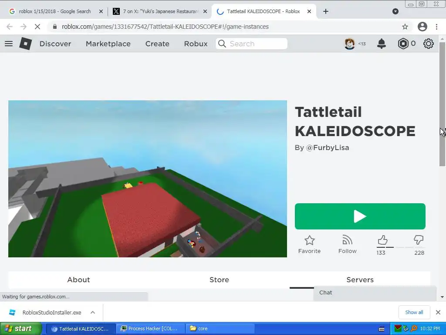Open the Roblox hamburger navigation menu
Image resolution: width=446 pixels, height=335 pixels.
tap(9, 44)
